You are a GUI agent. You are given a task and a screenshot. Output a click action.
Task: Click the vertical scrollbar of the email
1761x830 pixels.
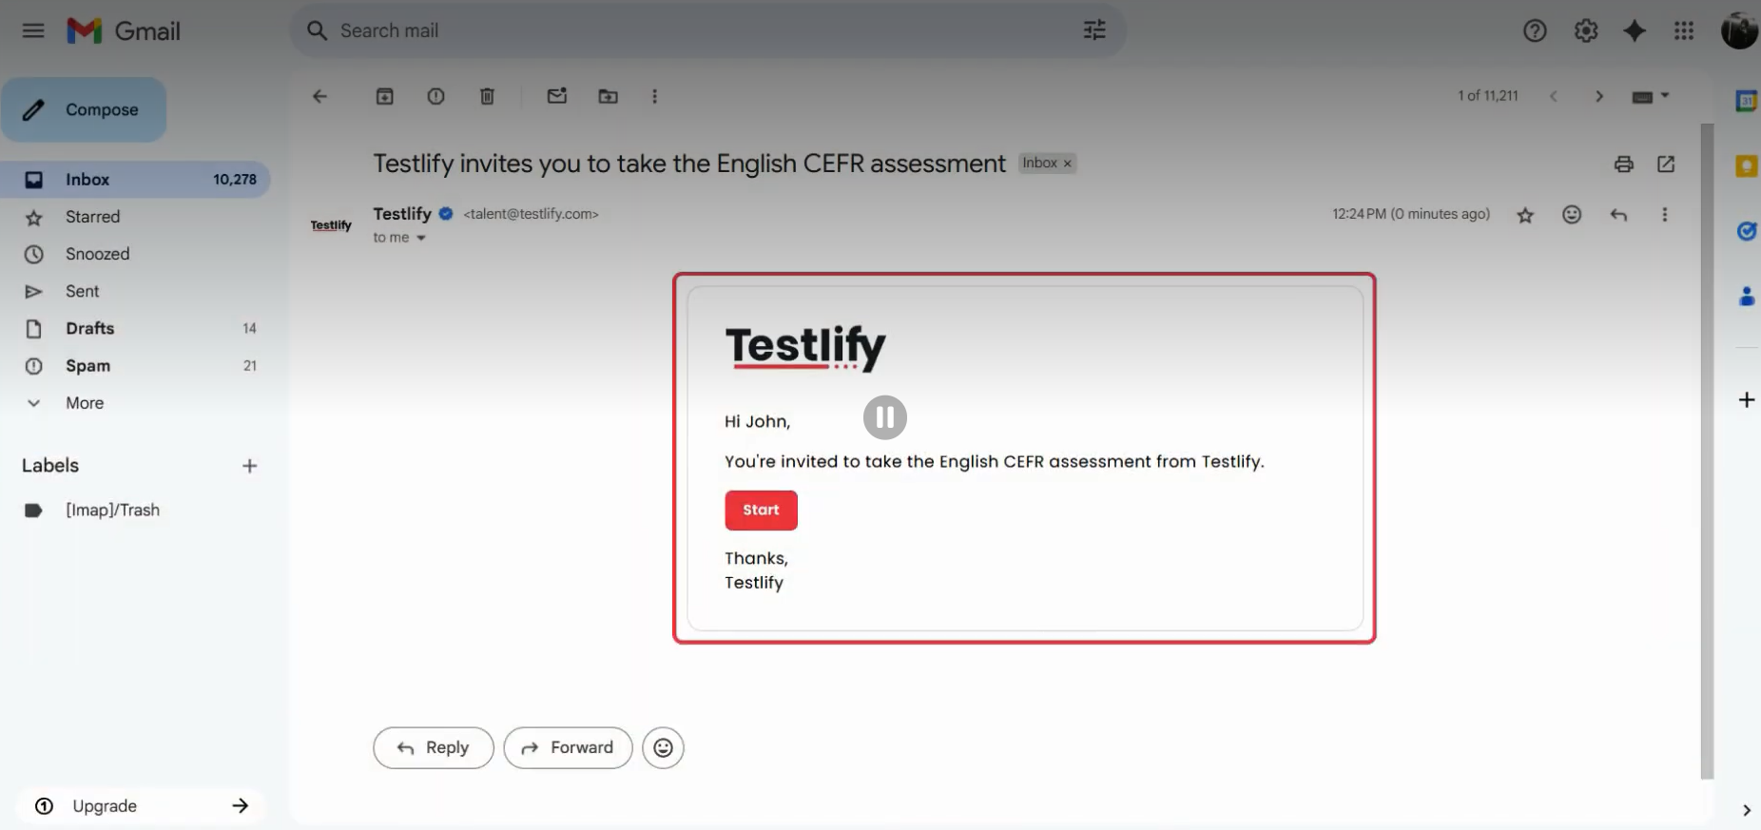[x=1707, y=451]
